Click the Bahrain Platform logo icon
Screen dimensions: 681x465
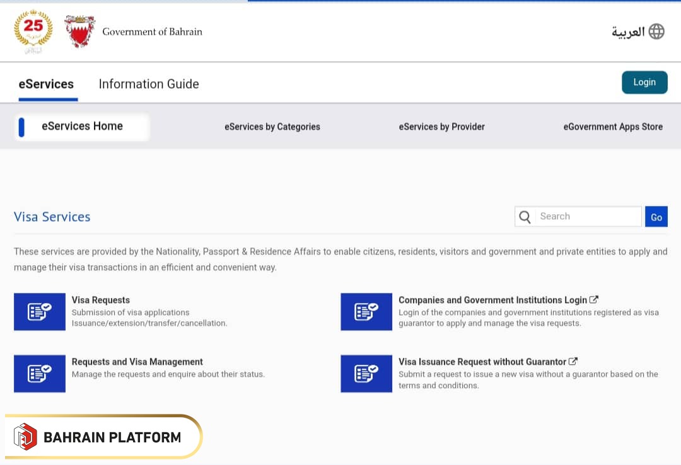pyautogui.click(x=26, y=436)
